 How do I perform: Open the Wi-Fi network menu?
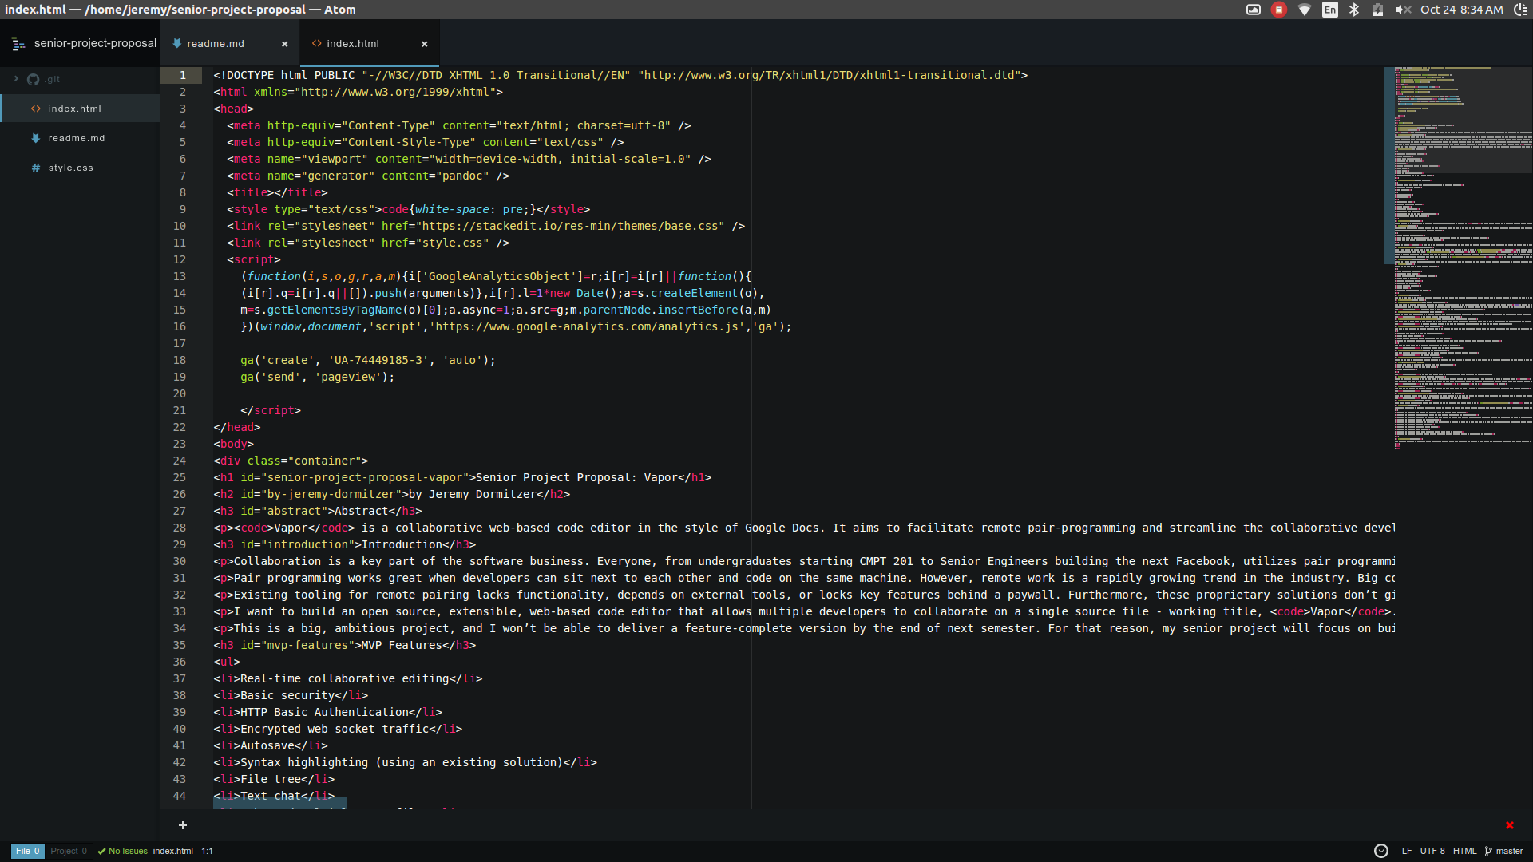[1305, 10]
